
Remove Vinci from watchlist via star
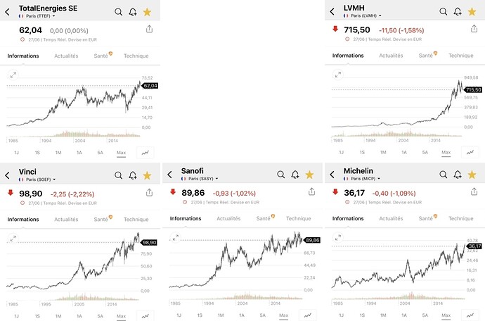pos(147,176)
